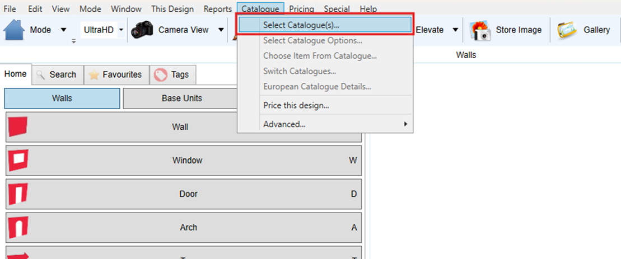Open the Tags tab

tap(173, 74)
